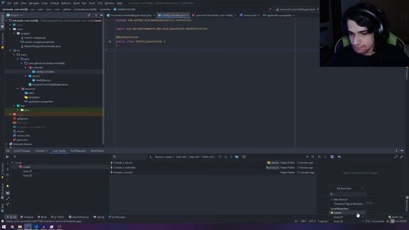Open the Event Log

tap(396, 217)
